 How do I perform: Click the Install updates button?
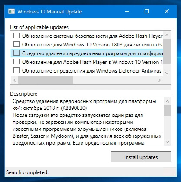tap(141, 157)
